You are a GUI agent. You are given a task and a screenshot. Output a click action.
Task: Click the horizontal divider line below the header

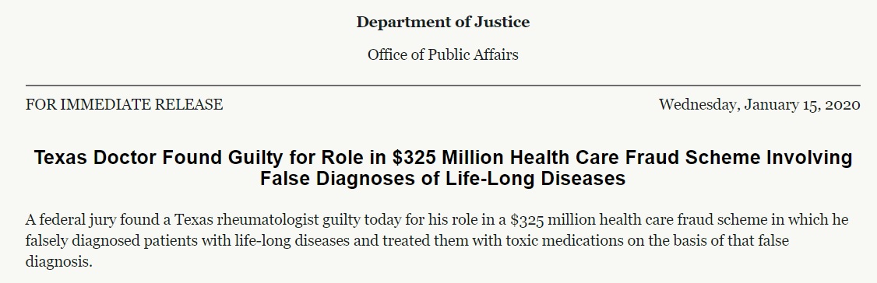(x=443, y=86)
